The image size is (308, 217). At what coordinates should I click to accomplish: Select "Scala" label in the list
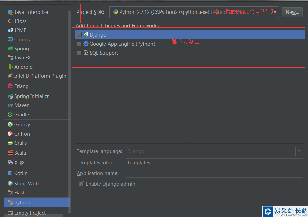20,153
